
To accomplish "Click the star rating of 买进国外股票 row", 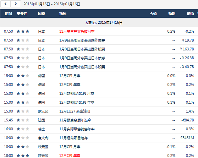I will click(x=23, y=49).
